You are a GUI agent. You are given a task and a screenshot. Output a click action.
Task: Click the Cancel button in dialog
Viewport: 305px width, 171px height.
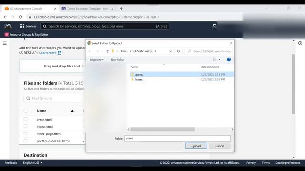220,146
